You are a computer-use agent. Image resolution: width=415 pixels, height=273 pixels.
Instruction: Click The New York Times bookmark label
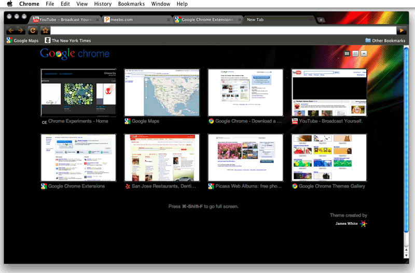(71, 40)
